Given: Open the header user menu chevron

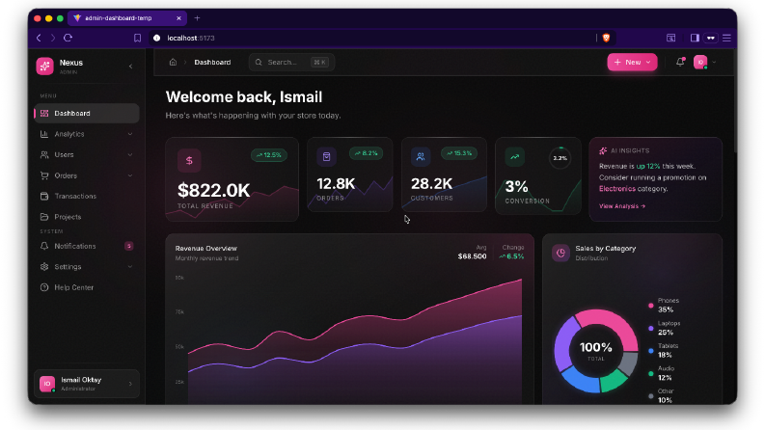Looking at the screenshot, I should tap(714, 63).
